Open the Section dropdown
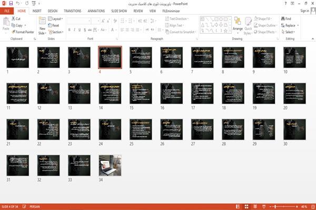The width and height of the screenshot is (316, 210). (56, 32)
